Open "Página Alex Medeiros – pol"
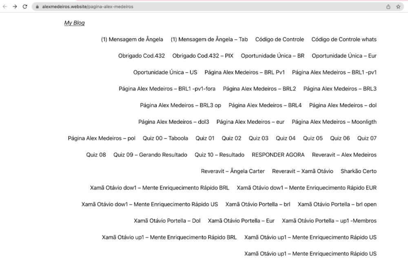This screenshot has height=269, width=408. (102, 138)
